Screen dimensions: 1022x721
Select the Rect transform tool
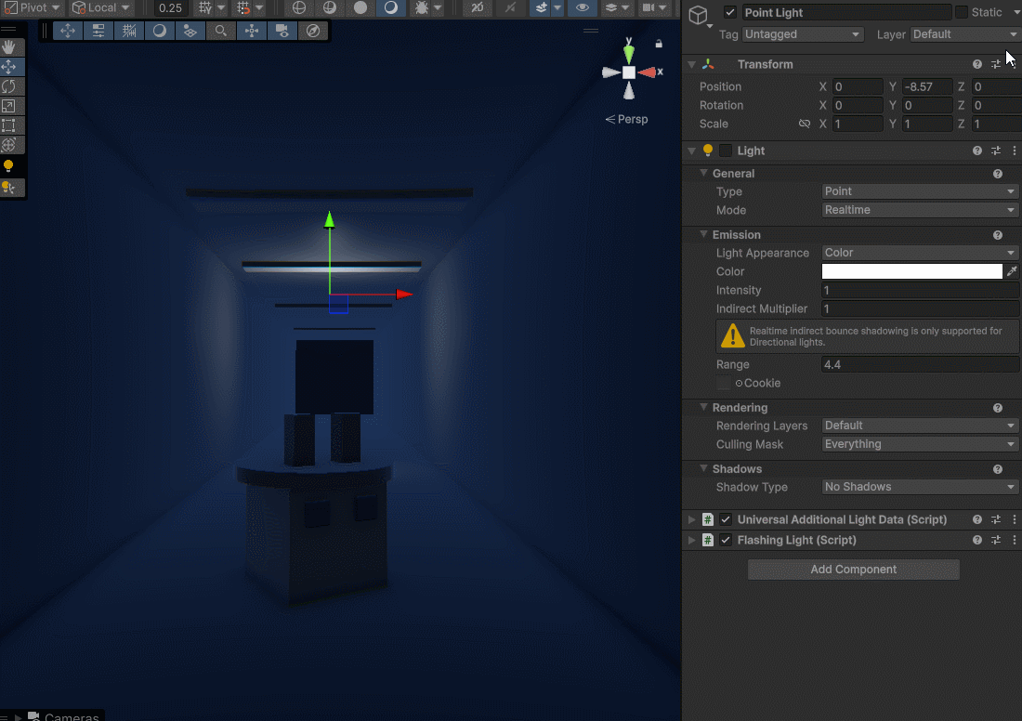tap(9, 125)
